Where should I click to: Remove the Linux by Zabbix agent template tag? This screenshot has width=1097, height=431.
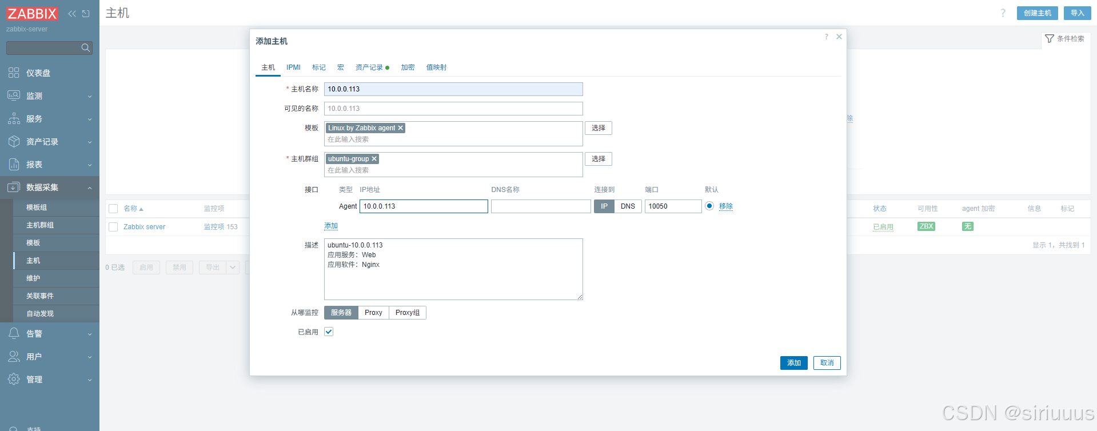(x=401, y=128)
